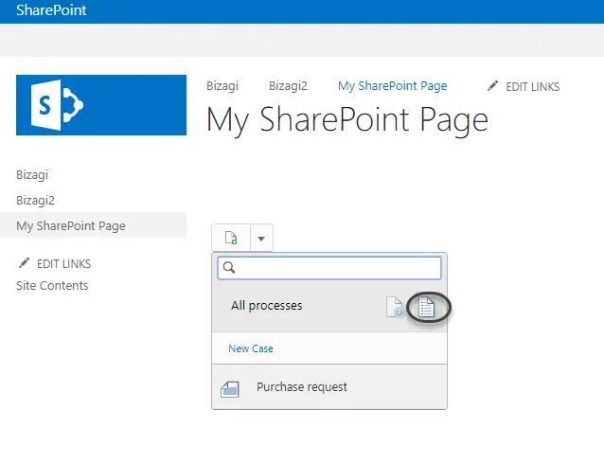Click EDIT LINKS in top navigation
Viewport: 604px width, 464px height.
[532, 87]
